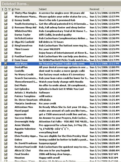Screen dimensions: 121x162
Task: Open the Deleted Items folder dropdown
Action: click(x=28, y=4)
